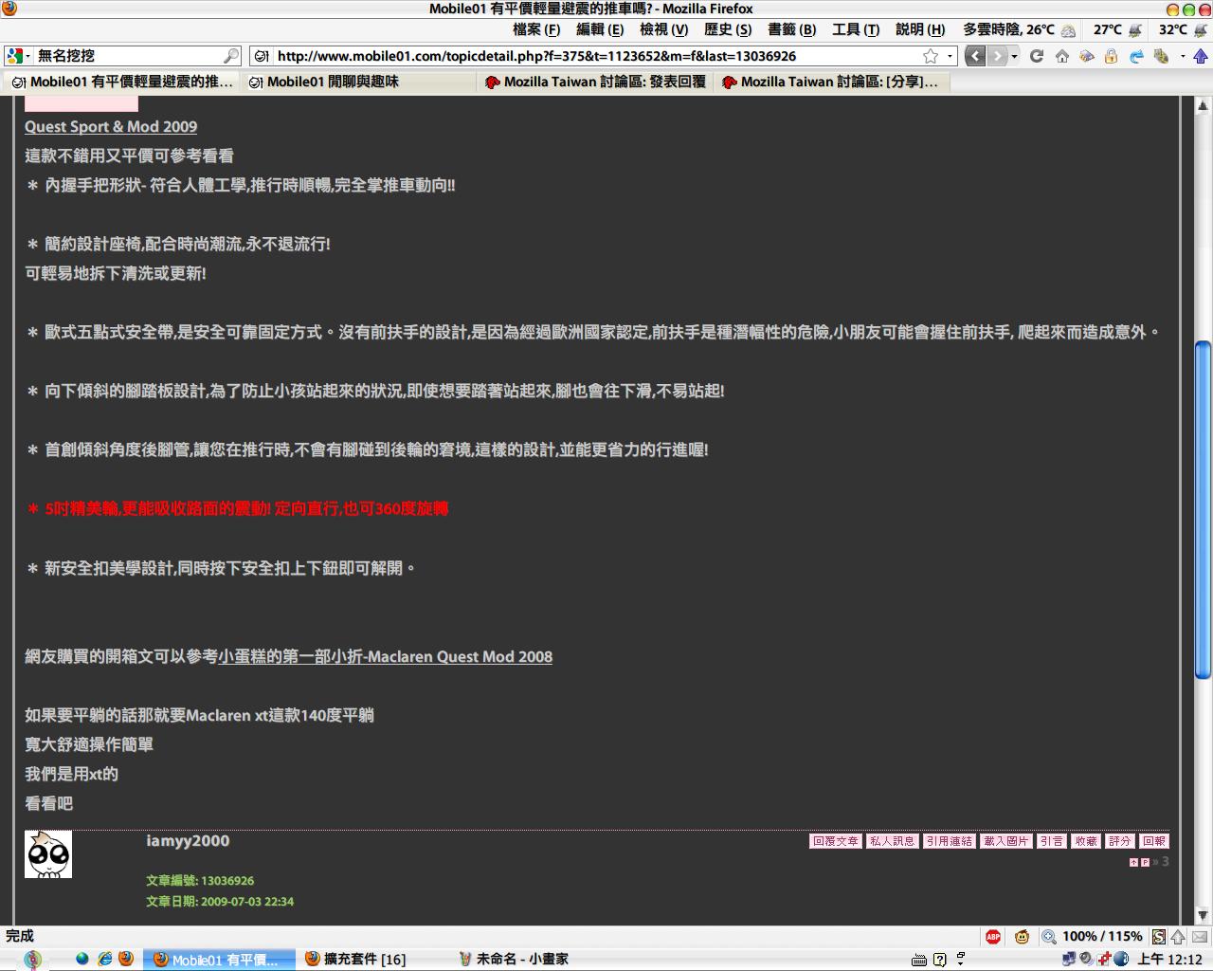Go to the browser home page
Viewport: 1213px width, 971px height.
pos(1062,56)
